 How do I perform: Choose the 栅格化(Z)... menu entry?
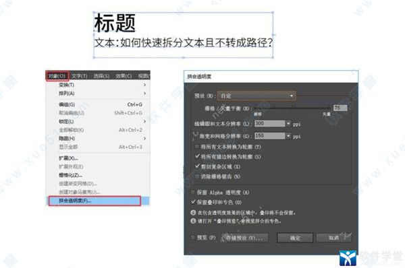(98, 175)
